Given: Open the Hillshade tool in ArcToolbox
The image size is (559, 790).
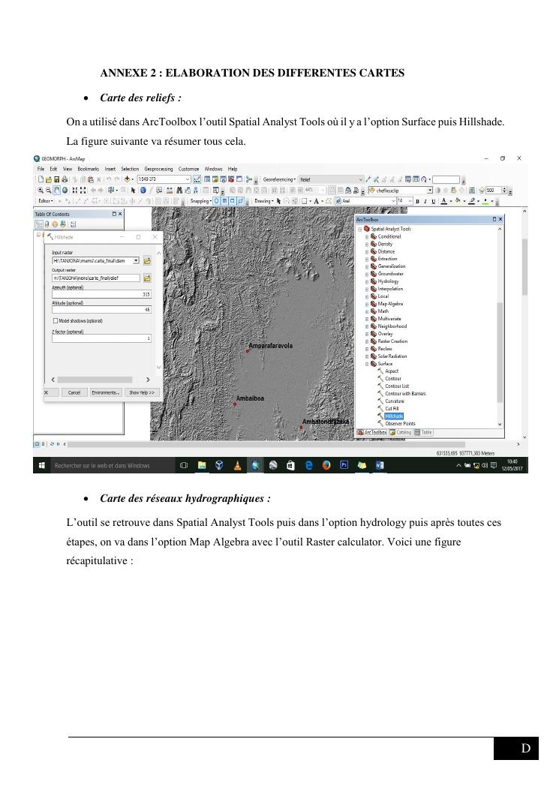Looking at the screenshot, I should pos(394,416).
